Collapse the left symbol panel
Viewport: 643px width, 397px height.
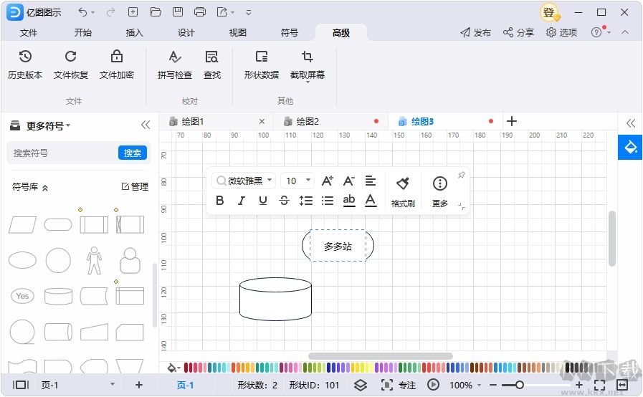point(146,125)
